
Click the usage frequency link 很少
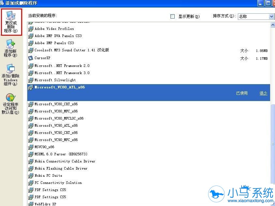tap(263, 93)
